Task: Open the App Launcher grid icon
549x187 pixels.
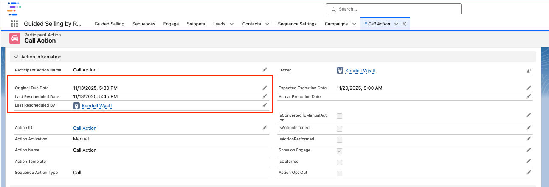Action: pyautogui.click(x=14, y=24)
